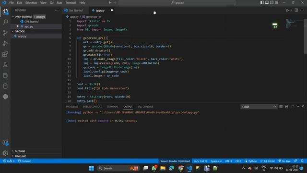Change the UTF-8 file encoding
This screenshot has height=173, width=307.
[x=228, y=161]
